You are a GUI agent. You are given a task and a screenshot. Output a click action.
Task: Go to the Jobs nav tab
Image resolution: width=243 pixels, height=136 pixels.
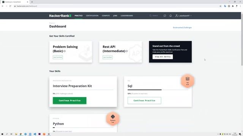(115, 15)
